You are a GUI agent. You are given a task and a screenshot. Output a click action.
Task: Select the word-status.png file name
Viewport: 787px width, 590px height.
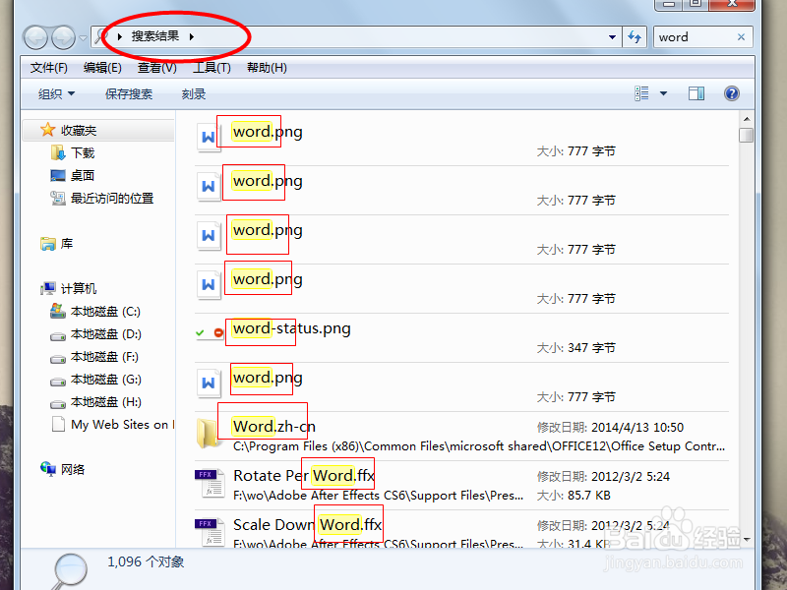[291, 328]
